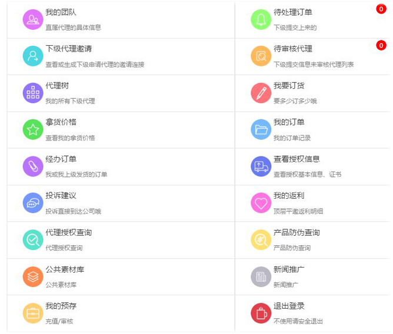Open the blue folder 我的订单 icon
The width and height of the screenshot is (393, 334).
tap(261, 129)
